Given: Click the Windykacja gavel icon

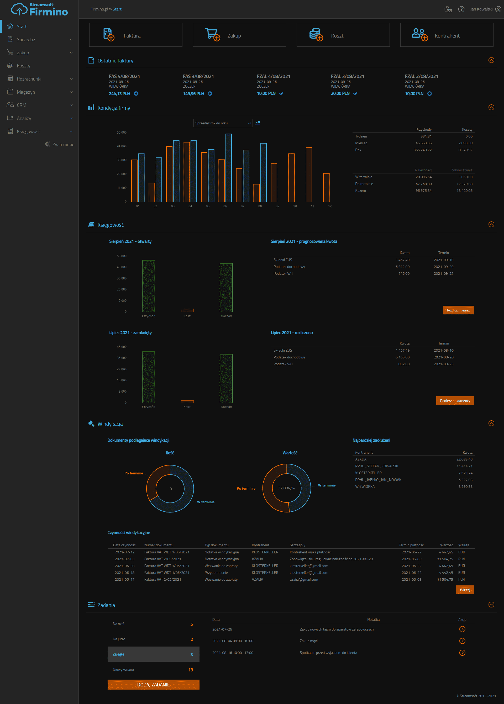Looking at the screenshot, I should click(x=91, y=423).
